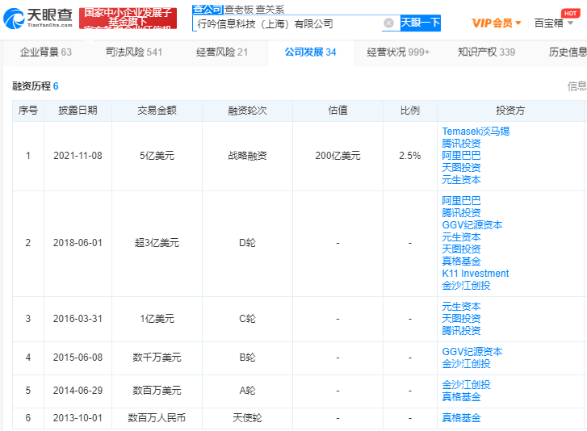
Task: Open 金沙江创投 link in B轮 row
Action: [466, 364]
